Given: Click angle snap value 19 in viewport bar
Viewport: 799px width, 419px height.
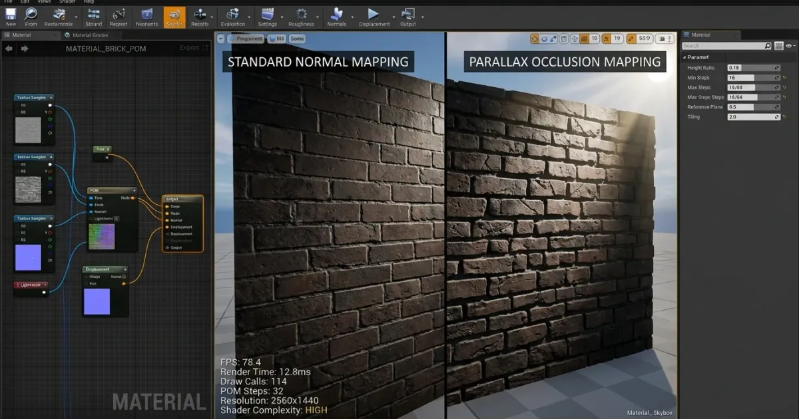Looking at the screenshot, I should tap(617, 39).
